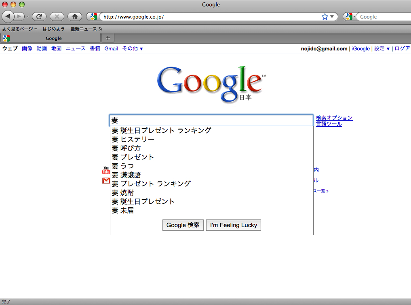This screenshot has height=305, width=411.
Task: Choose suggestion 妻 焼酎
Action: [211, 192]
